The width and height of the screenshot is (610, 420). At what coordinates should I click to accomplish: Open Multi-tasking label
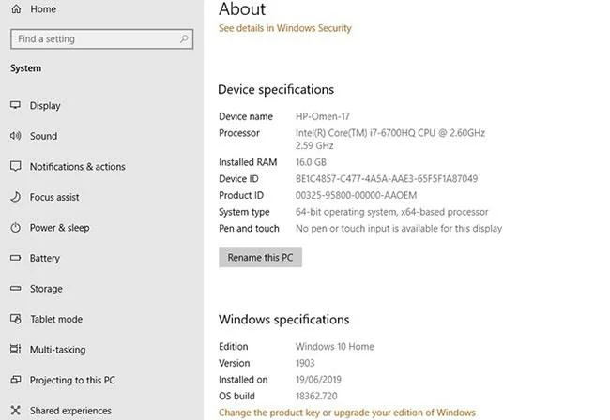click(57, 350)
